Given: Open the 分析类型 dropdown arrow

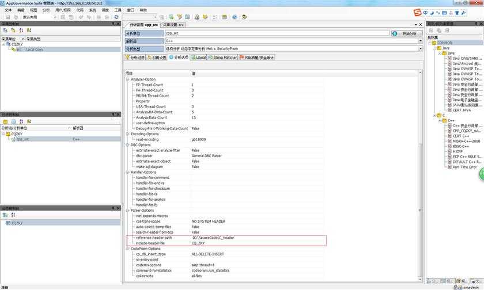Looking at the screenshot, I should pos(420,49).
